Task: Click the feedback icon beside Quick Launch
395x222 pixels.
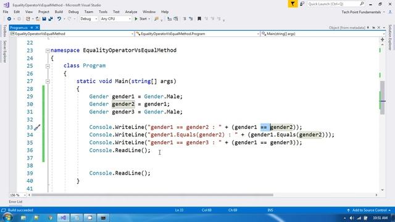Action: pos(302,4)
